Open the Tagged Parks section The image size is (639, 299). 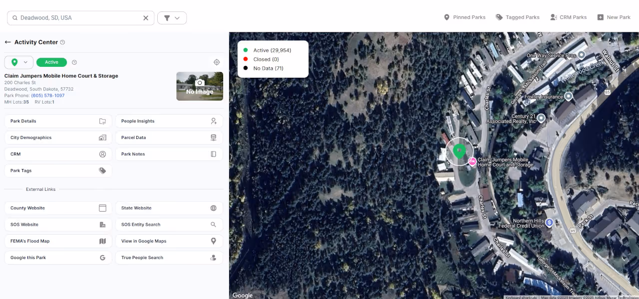(518, 17)
